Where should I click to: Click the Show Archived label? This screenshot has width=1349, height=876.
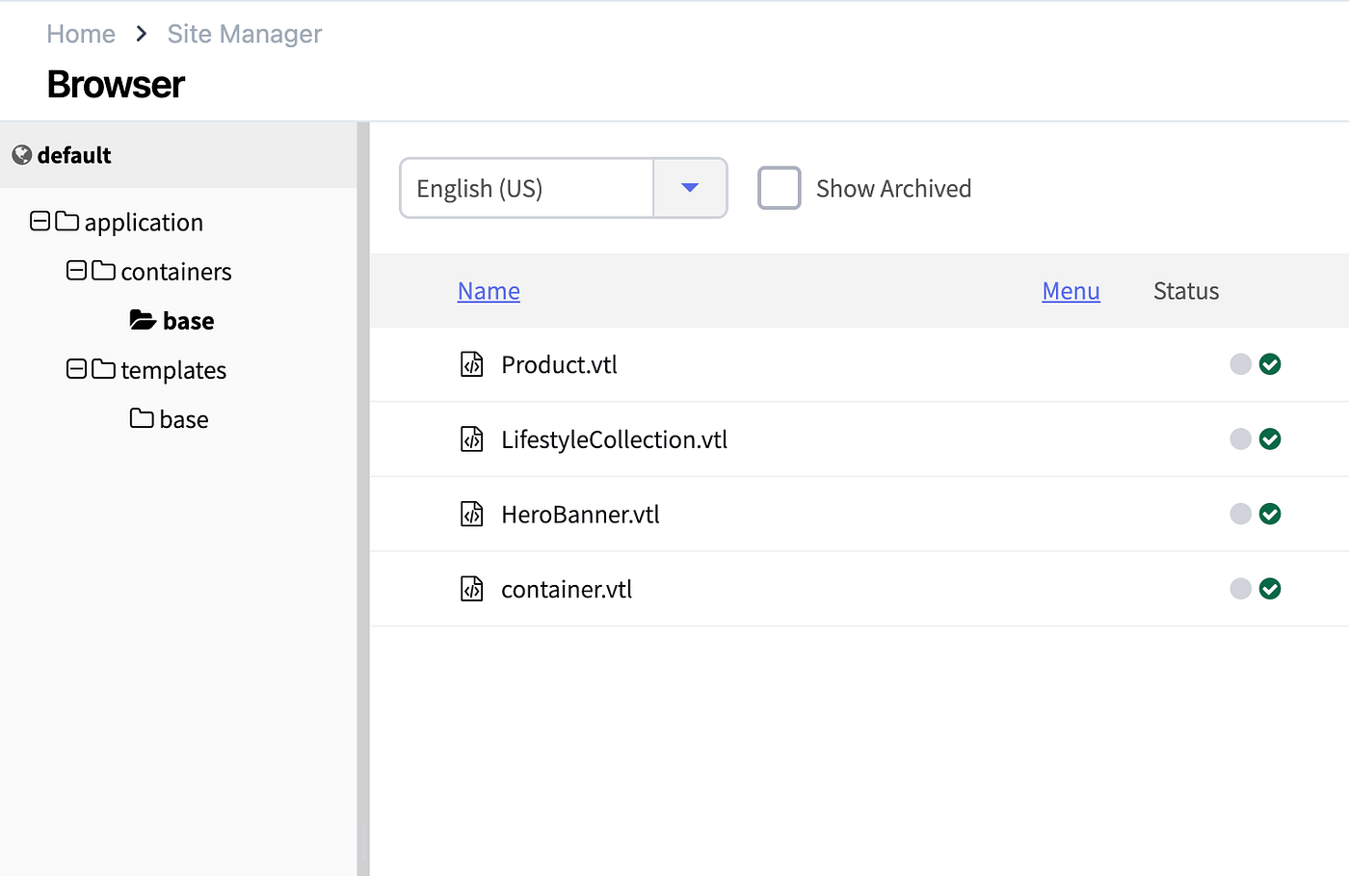tap(893, 189)
